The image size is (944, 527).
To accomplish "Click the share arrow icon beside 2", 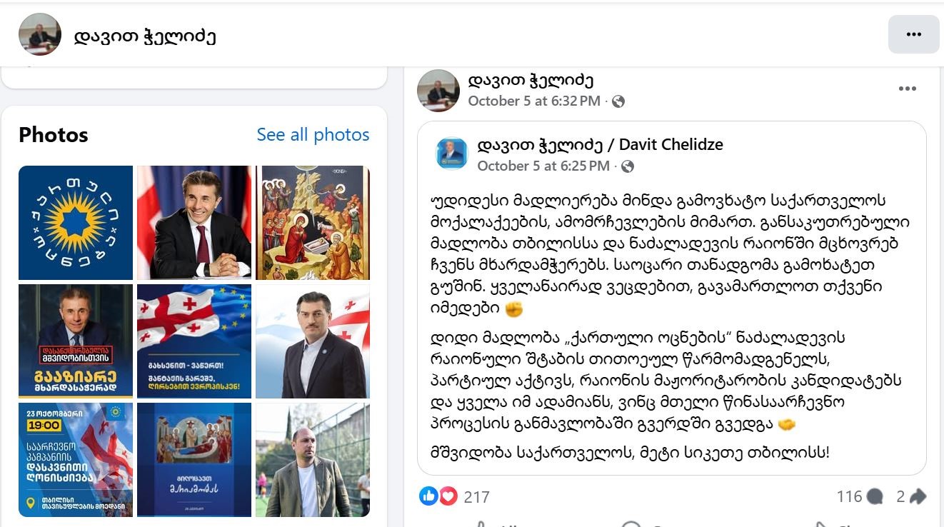I will (918, 496).
